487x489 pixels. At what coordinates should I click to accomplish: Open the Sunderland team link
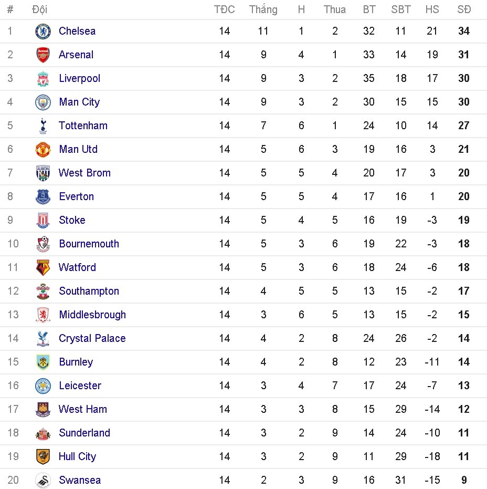[84, 433]
